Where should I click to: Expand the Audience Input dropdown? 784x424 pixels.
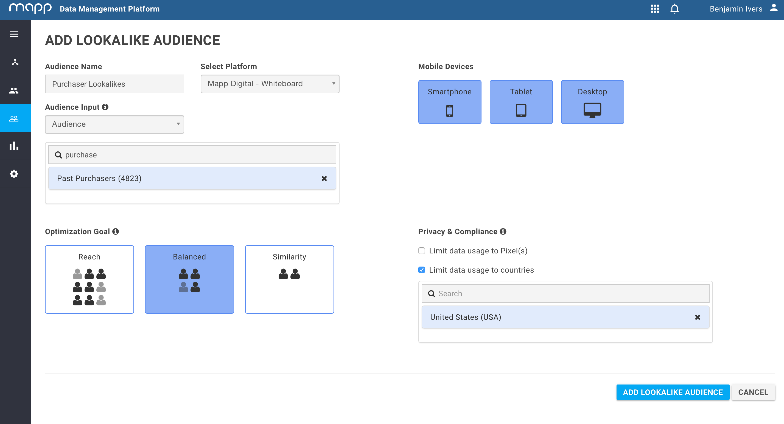114,124
